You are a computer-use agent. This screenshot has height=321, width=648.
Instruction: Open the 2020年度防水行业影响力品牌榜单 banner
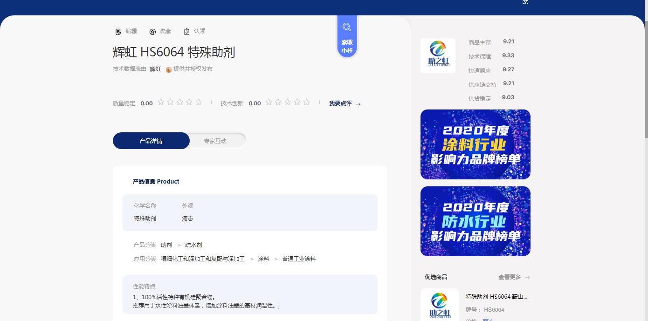click(x=476, y=221)
